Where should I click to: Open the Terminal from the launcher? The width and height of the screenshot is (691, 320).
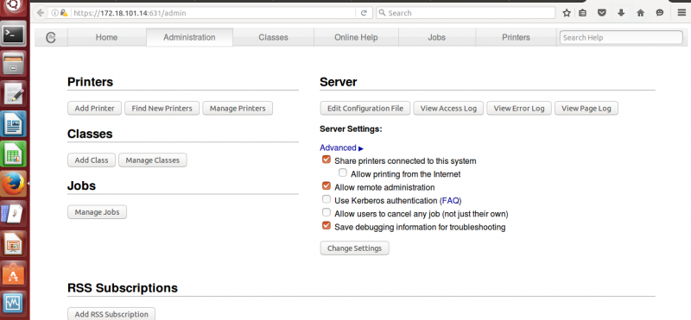(x=13, y=35)
